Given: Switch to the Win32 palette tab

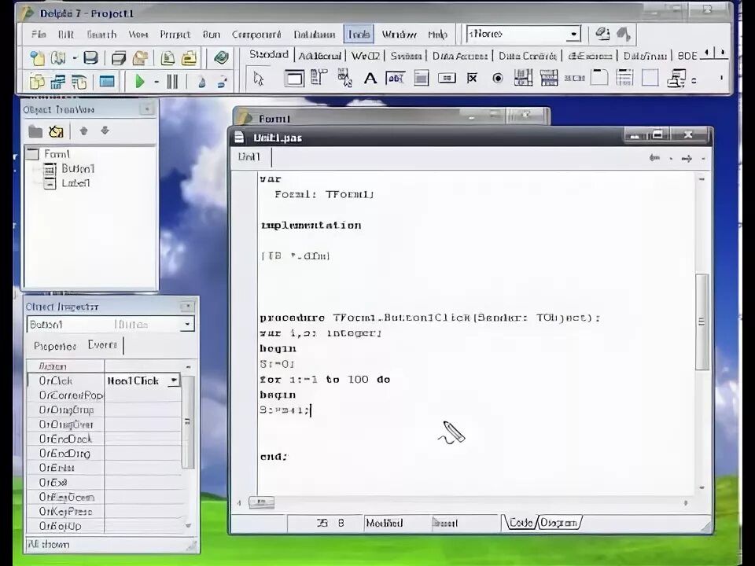Looking at the screenshot, I should click(366, 56).
